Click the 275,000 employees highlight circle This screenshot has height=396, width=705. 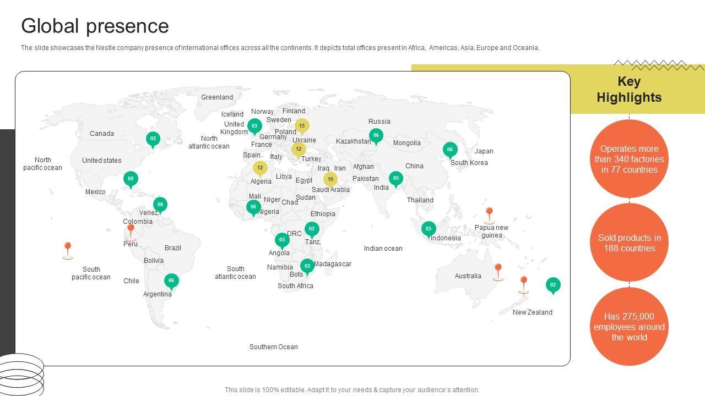(x=629, y=327)
